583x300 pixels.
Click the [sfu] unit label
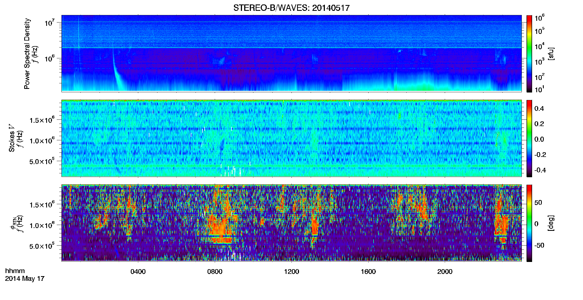click(x=551, y=54)
